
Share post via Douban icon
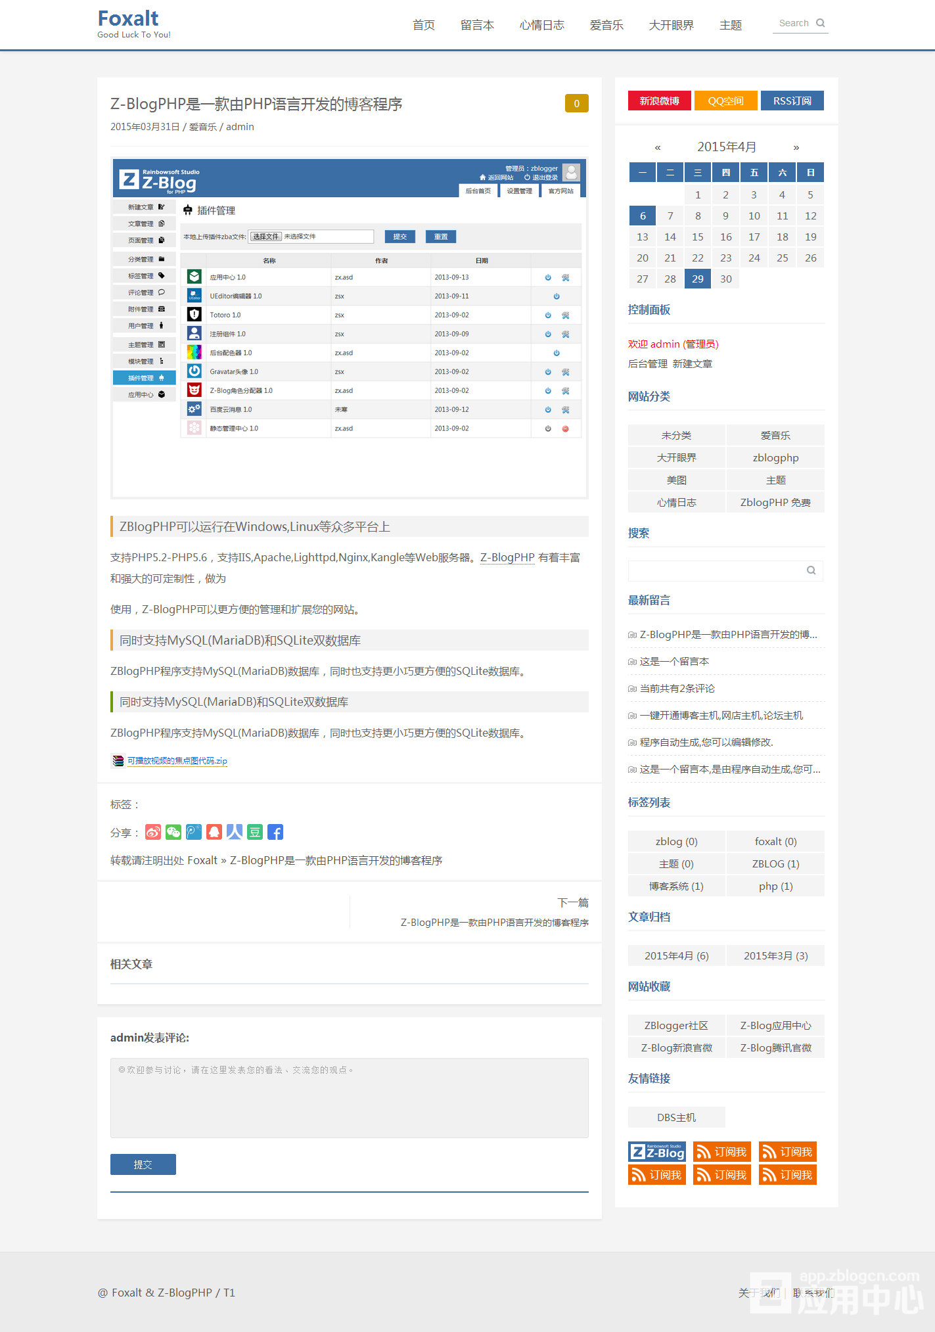pos(255,832)
